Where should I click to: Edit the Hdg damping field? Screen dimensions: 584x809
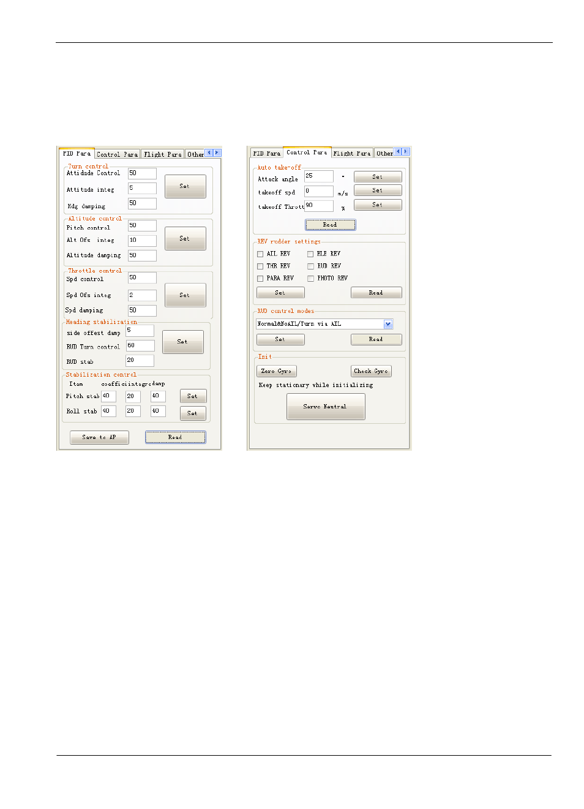point(142,203)
